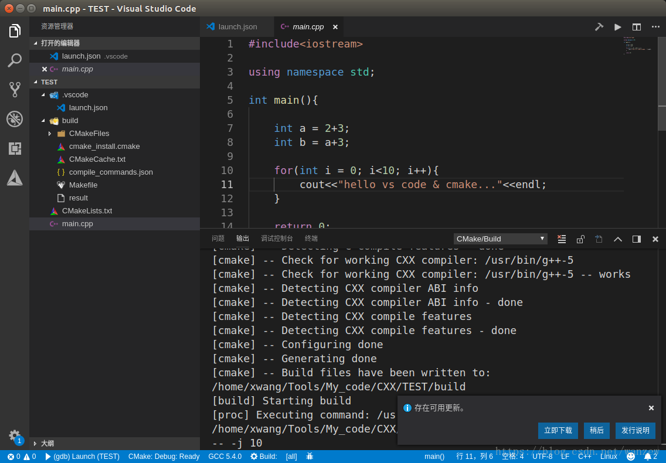The width and height of the screenshot is (666, 463).
Task: Open the editor More Actions ellipsis
Action: 655,27
